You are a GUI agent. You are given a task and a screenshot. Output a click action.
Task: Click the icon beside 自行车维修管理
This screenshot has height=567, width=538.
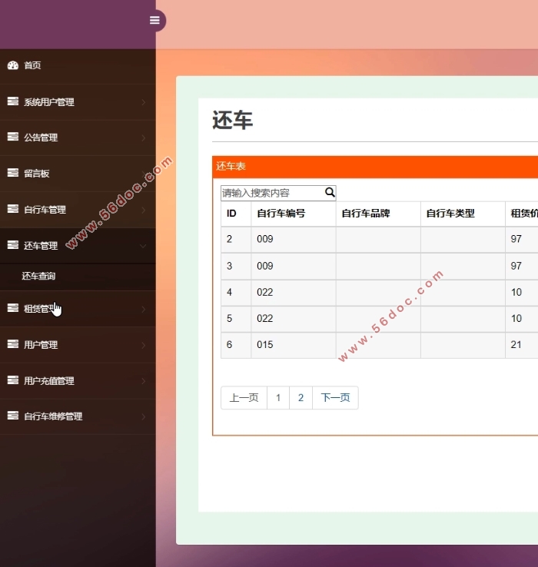13,416
